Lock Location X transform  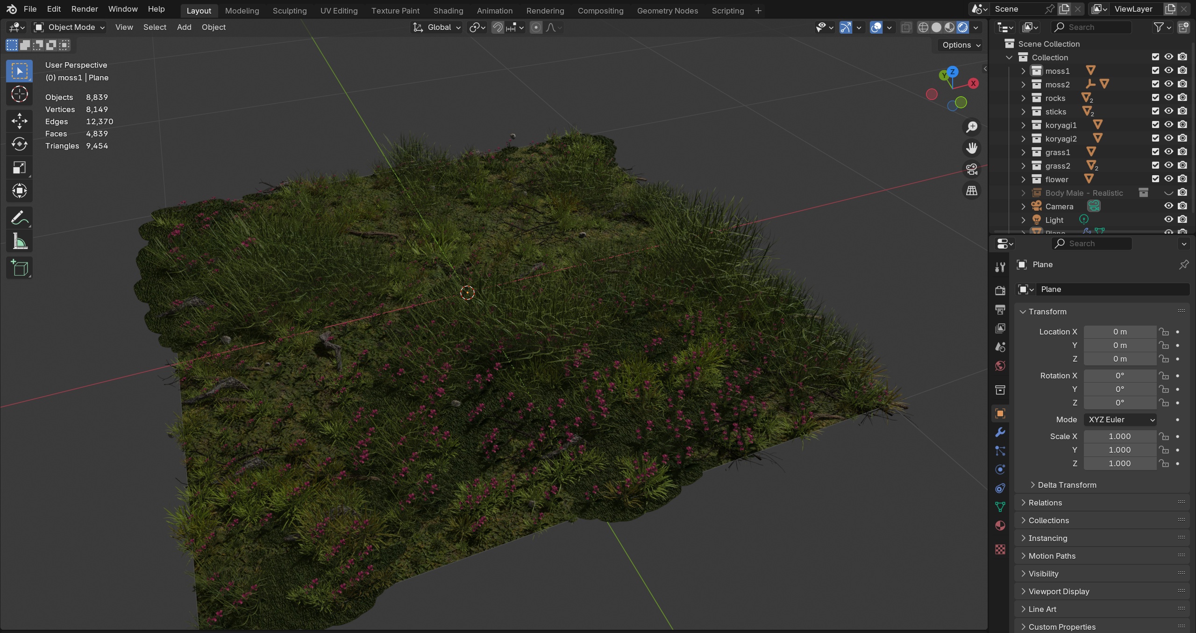coord(1163,332)
